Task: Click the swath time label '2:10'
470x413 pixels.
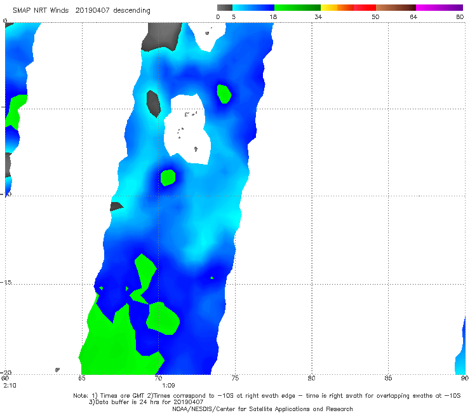Action: 10,386
